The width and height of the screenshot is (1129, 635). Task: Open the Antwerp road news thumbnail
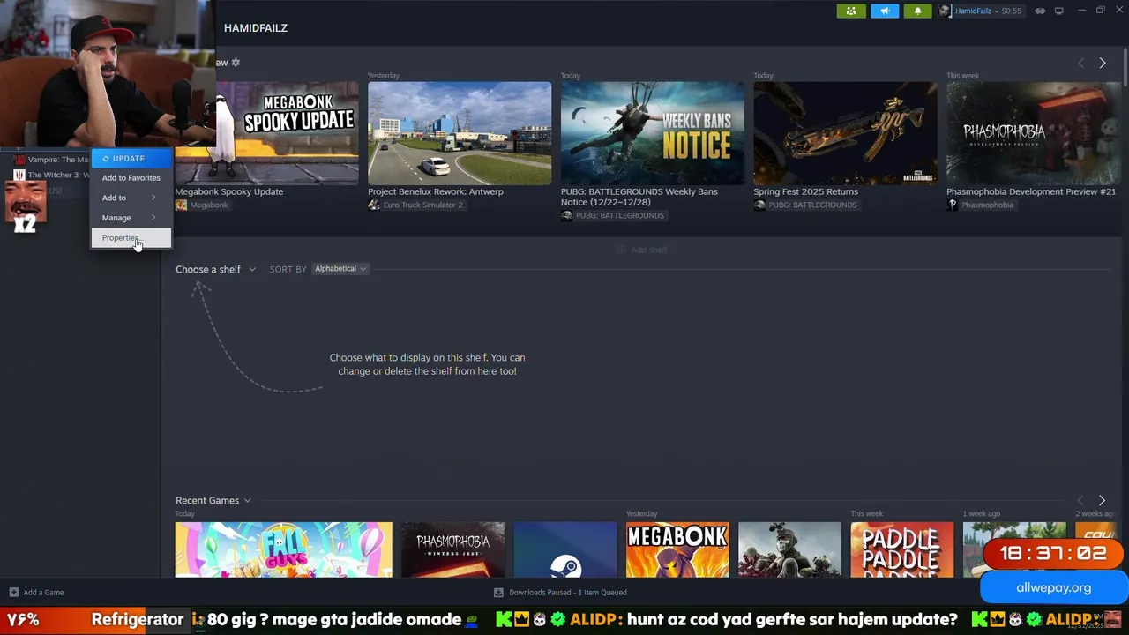click(460, 133)
